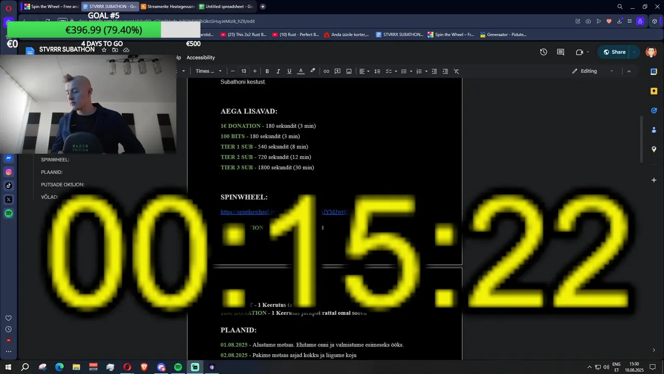Click the Google Keep side panel icon

click(654, 91)
